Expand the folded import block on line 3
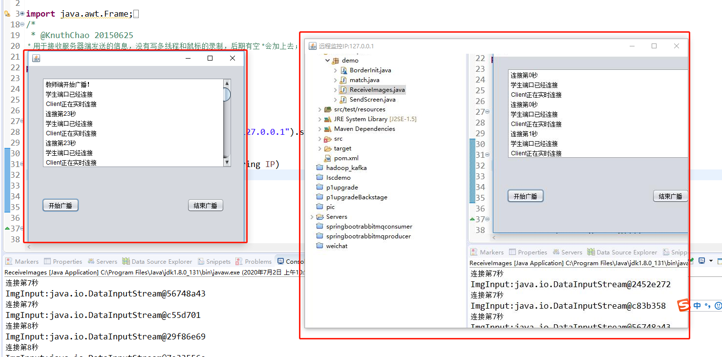 (22, 14)
